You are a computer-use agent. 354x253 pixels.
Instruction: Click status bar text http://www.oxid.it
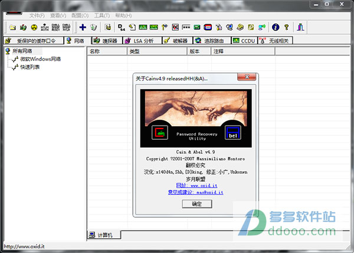click(24, 247)
